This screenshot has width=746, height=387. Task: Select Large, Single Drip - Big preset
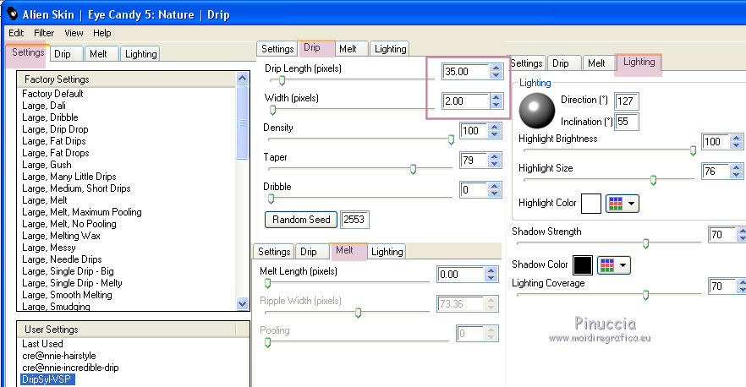click(68, 271)
